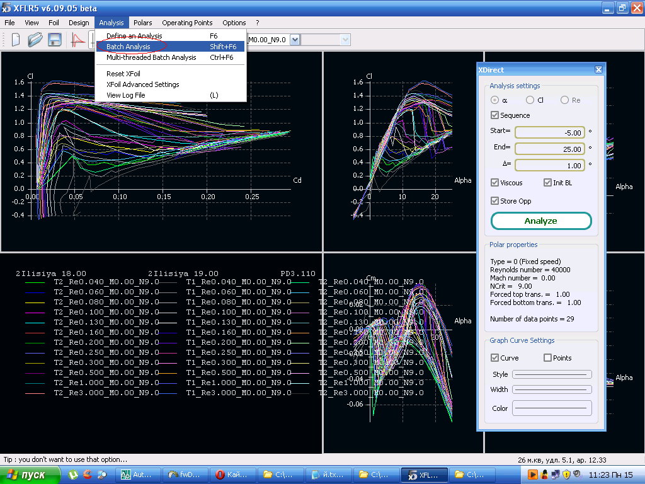Open the Polars menu

tap(142, 23)
